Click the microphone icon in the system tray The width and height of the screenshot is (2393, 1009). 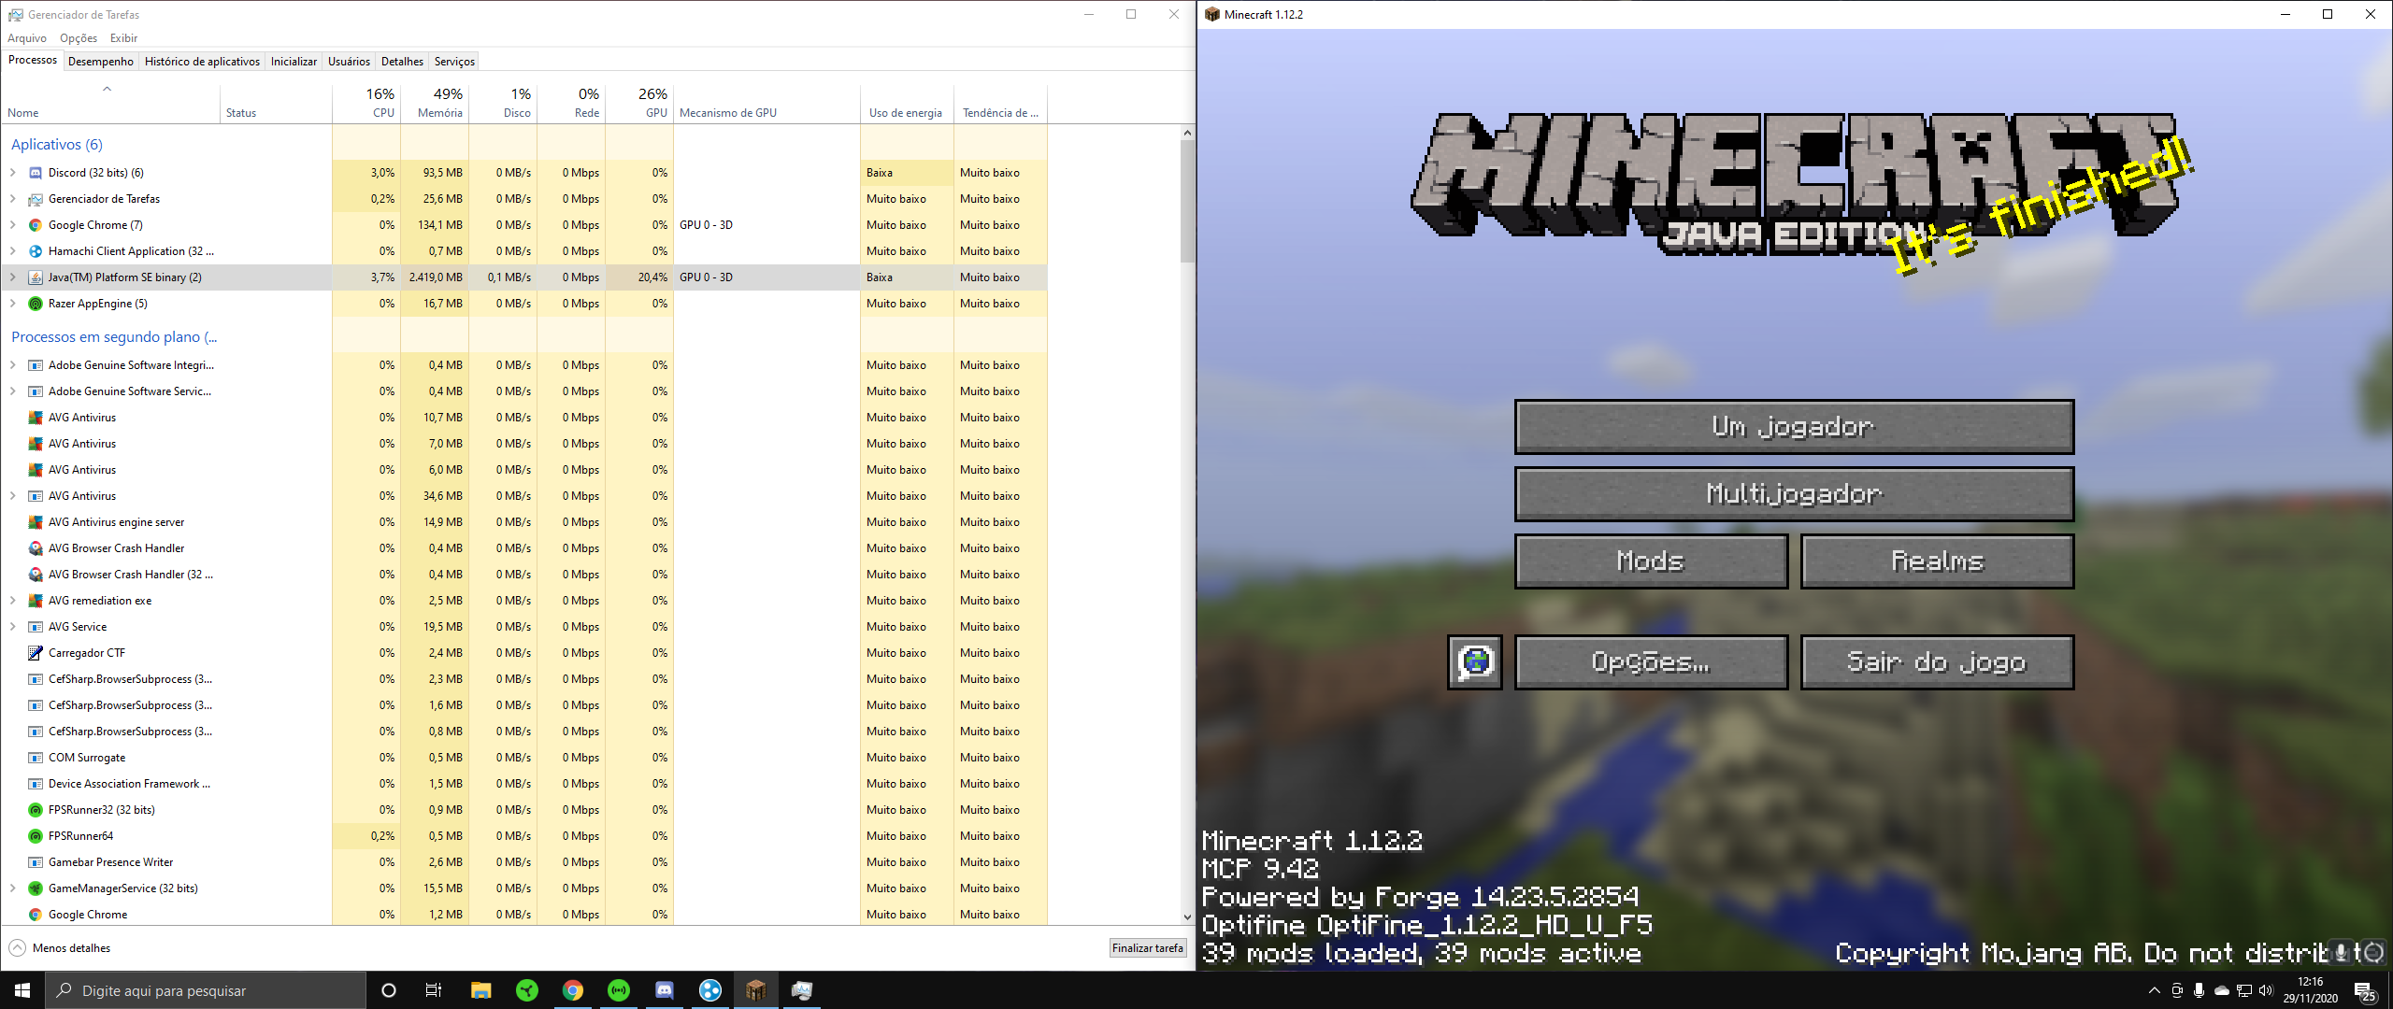[2200, 990]
